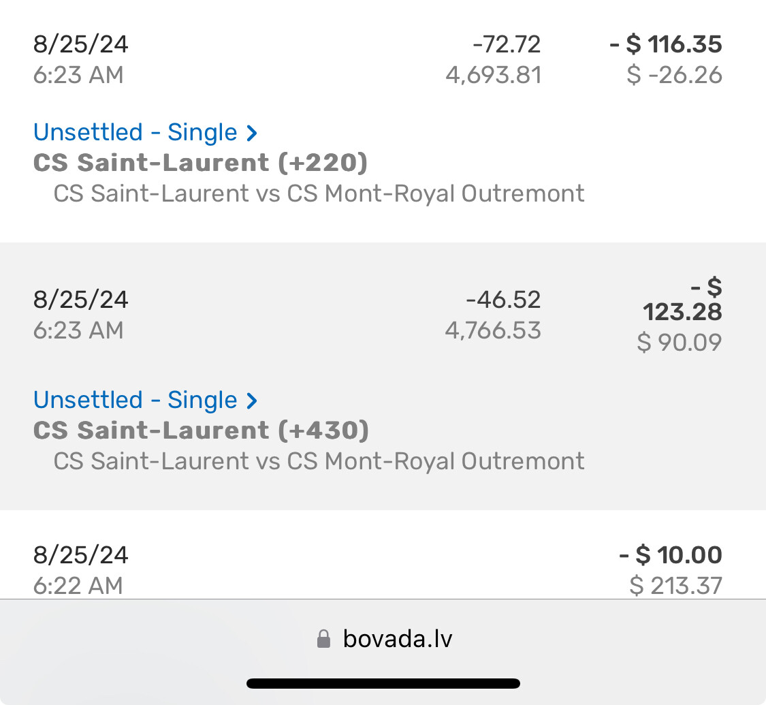Tap the $ -26.26 balance value
This screenshot has width=766, height=705.
pos(674,75)
